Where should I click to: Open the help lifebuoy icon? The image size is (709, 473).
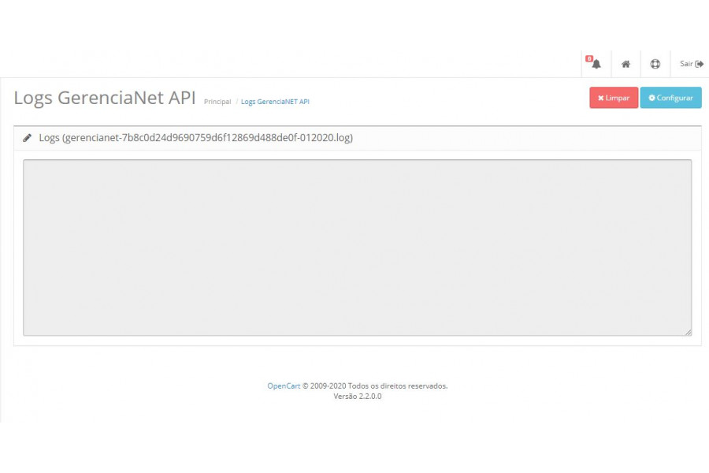[655, 65]
